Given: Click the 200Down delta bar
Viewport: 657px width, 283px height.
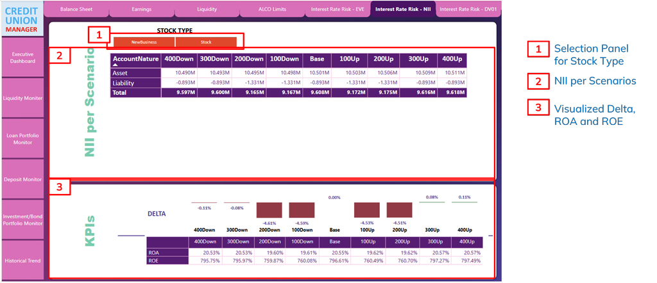Looking at the screenshot, I should (x=269, y=210).
